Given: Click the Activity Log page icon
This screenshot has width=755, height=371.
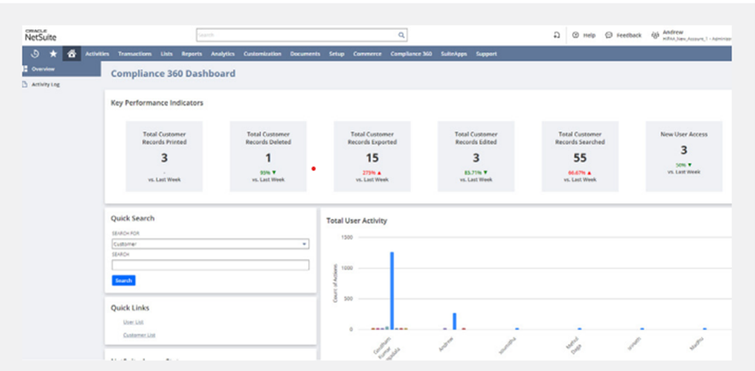Looking at the screenshot, I should pos(25,84).
